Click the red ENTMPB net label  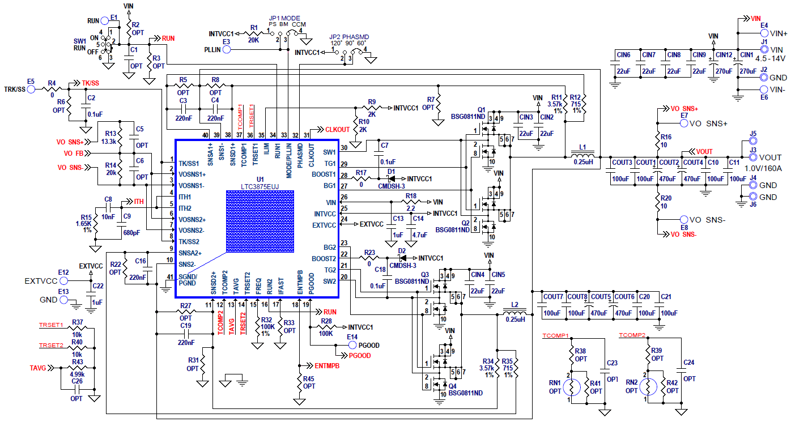pos(323,366)
